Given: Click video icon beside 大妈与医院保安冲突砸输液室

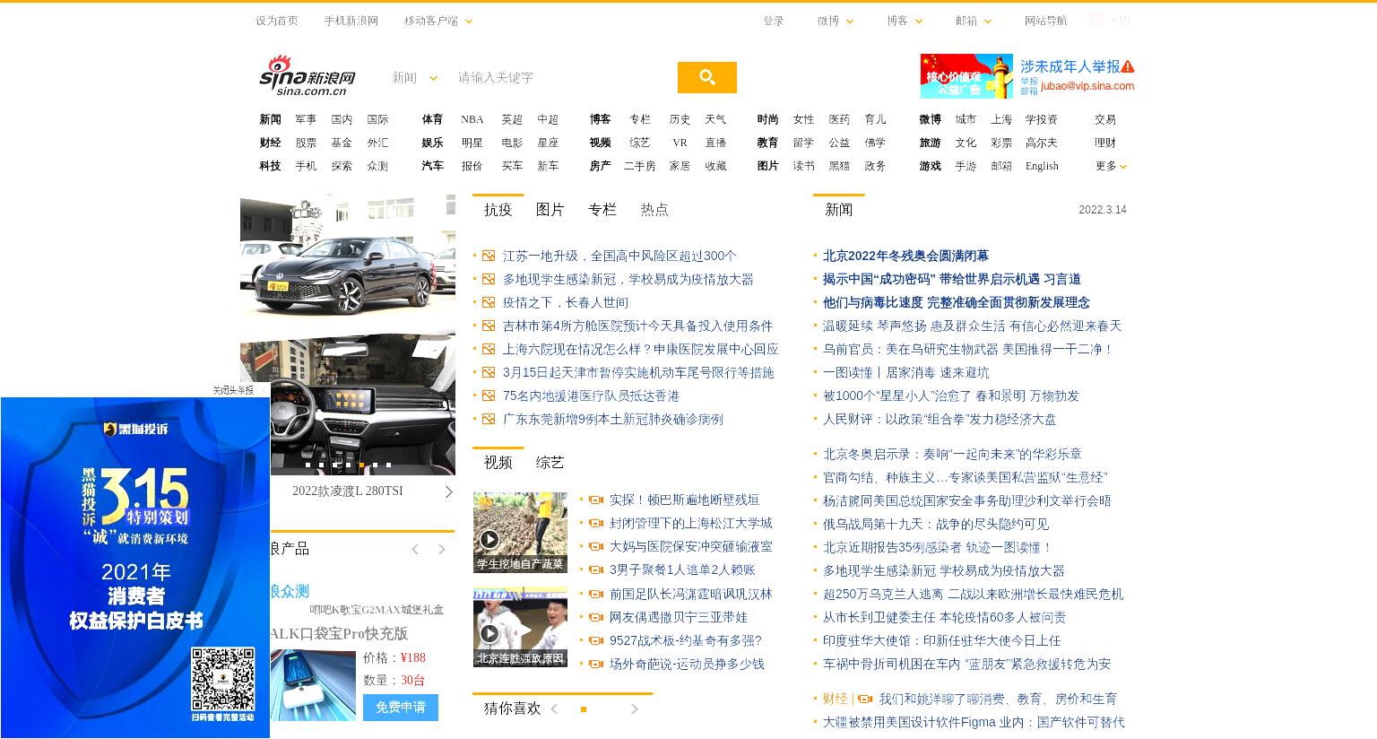Looking at the screenshot, I should [x=596, y=546].
